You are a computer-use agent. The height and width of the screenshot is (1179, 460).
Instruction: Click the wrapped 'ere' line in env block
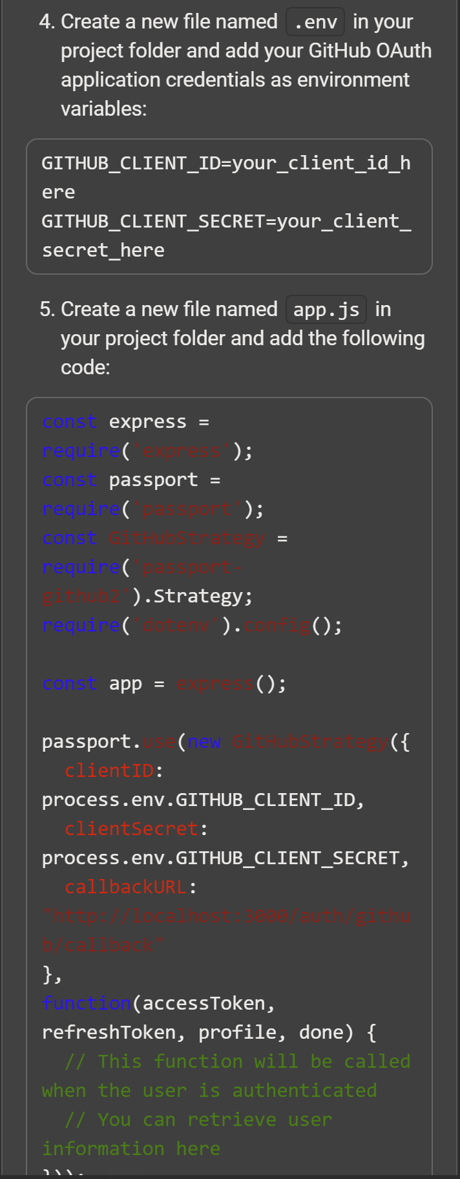pos(59,192)
